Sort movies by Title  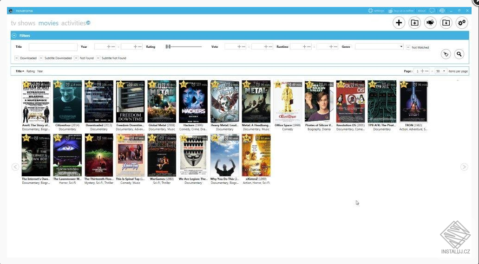pos(20,71)
